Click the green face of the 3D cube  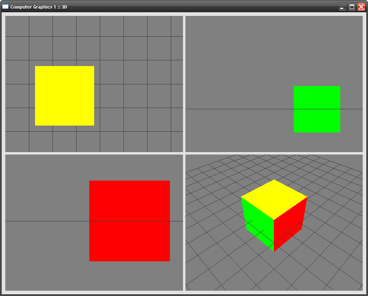tap(258, 224)
